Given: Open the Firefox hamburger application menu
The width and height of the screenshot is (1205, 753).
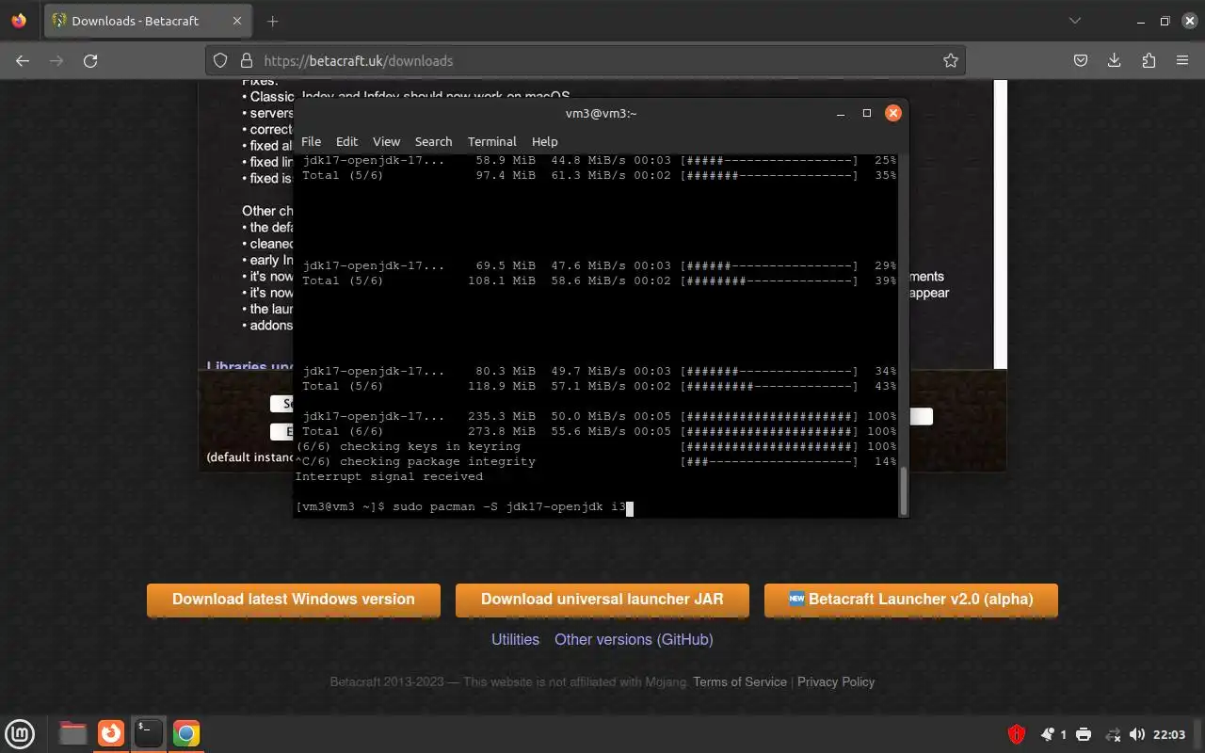Looking at the screenshot, I should click(1182, 60).
